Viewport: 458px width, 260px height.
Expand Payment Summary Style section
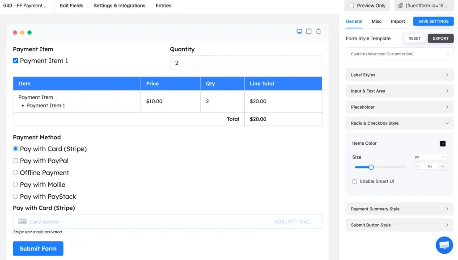coord(399,209)
